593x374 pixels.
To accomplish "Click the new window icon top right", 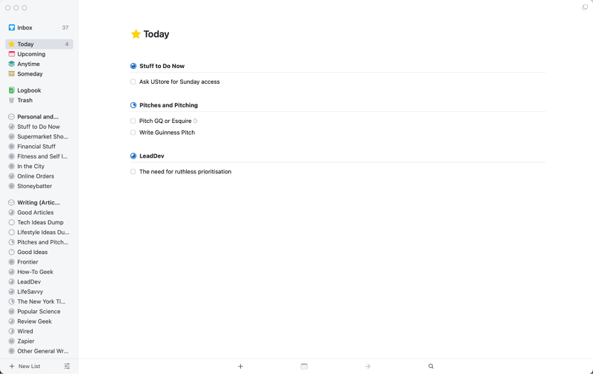I will pos(585,7).
